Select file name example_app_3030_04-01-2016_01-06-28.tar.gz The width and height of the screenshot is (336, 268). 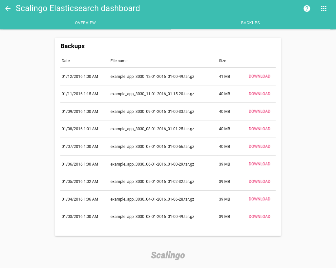point(152,199)
